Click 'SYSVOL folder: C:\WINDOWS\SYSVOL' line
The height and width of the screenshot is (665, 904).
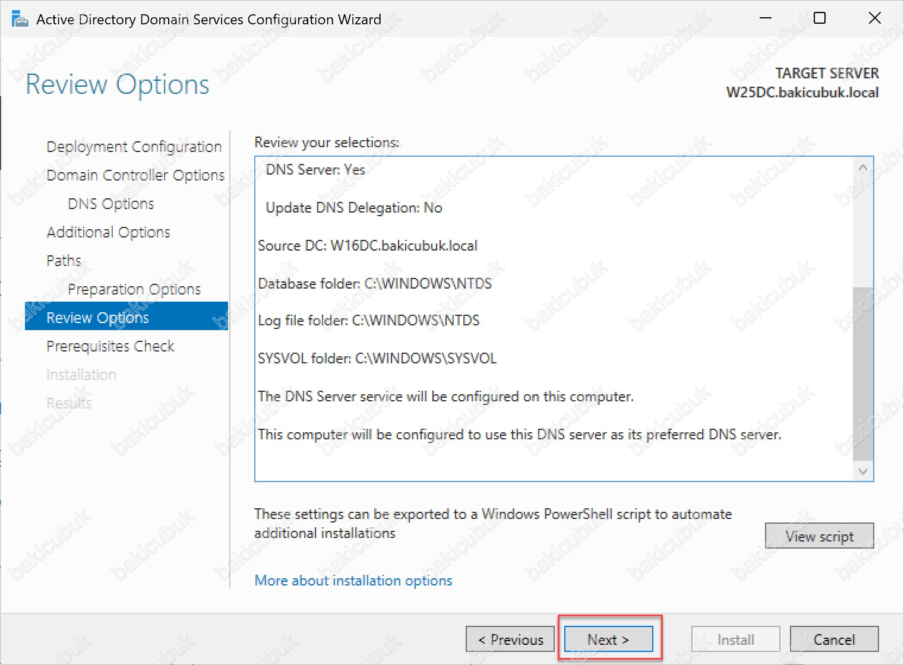[x=377, y=359]
